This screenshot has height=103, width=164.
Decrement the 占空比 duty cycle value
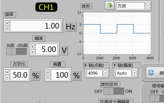[x=7, y=77]
